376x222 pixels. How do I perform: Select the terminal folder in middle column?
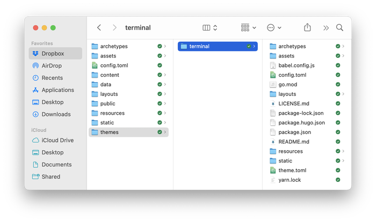pos(218,46)
